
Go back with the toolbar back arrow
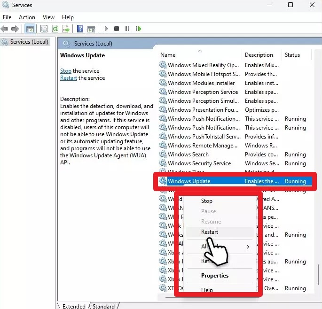[x=4, y=29]
